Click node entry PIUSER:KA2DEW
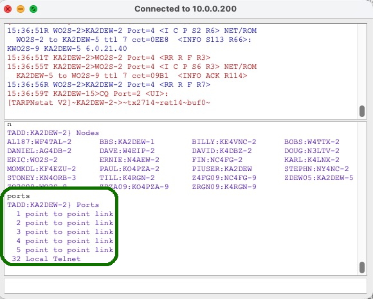The image size is (373, 299). point(222,169)
